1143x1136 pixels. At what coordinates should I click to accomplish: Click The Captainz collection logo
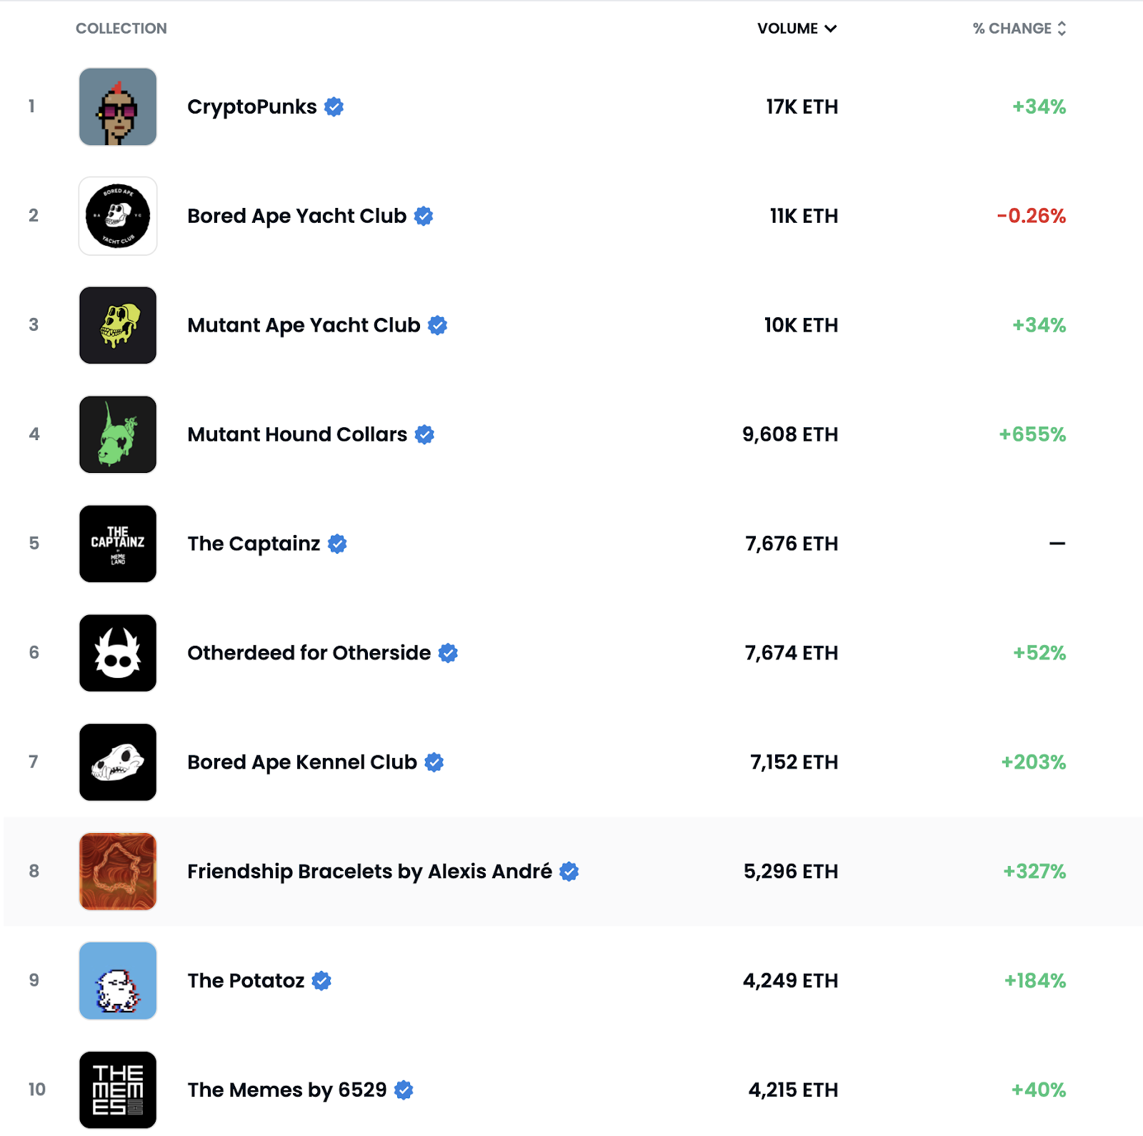point(118,544)
